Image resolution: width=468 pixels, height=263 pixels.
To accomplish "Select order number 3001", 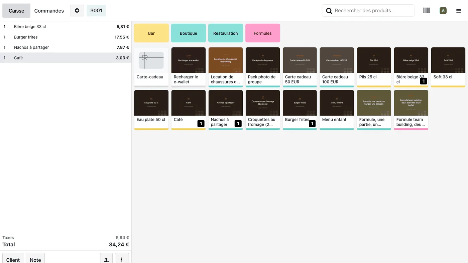I will [96, 10].
